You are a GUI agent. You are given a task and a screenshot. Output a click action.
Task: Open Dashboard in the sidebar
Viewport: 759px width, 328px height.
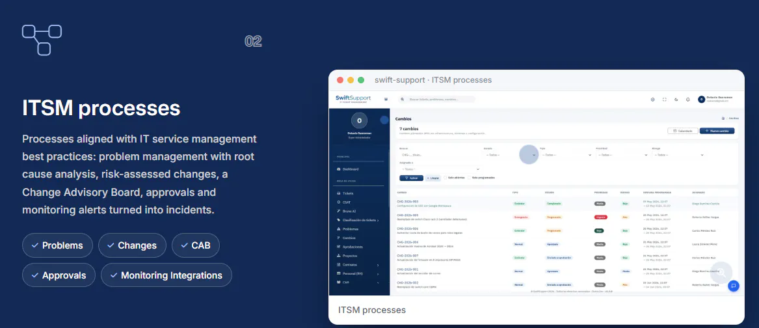click(351, 169)
